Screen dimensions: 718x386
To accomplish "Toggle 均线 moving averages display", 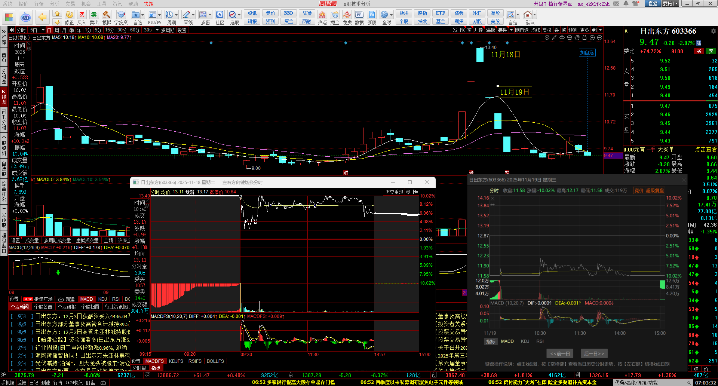I will [x=535, y=30].
